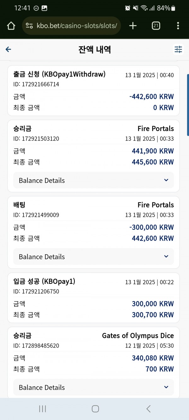Expand Balance Details for Gates of Olympus Dice

click(94, 387)
